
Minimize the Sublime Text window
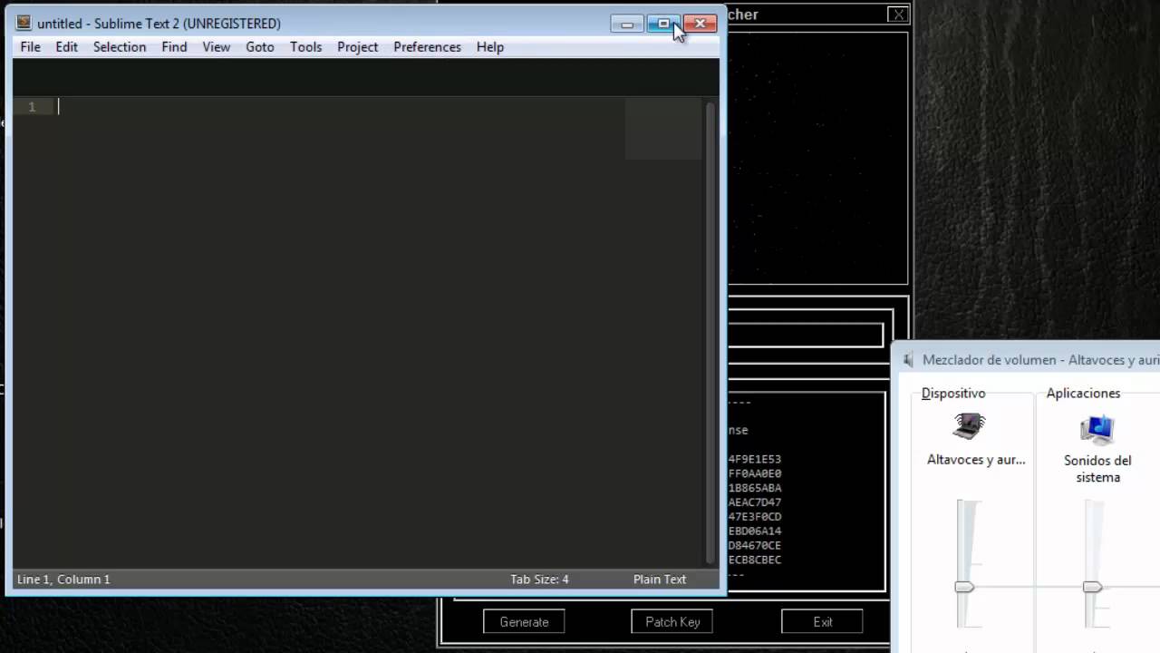(627, 24)
